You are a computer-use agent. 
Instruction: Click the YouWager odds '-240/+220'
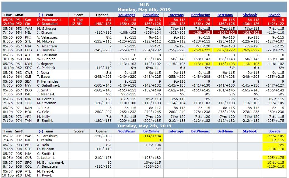(x=127, y=77)
